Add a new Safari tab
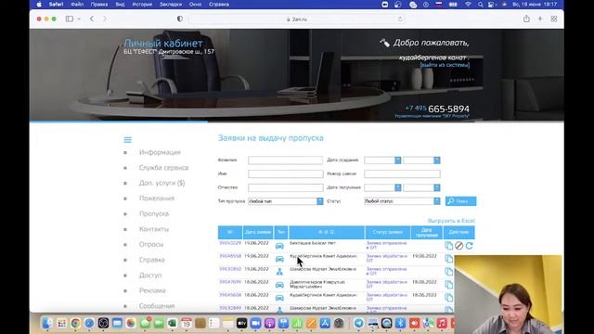Image resolution: width=594 pixels, height=334 pixels. coord(540,19)
